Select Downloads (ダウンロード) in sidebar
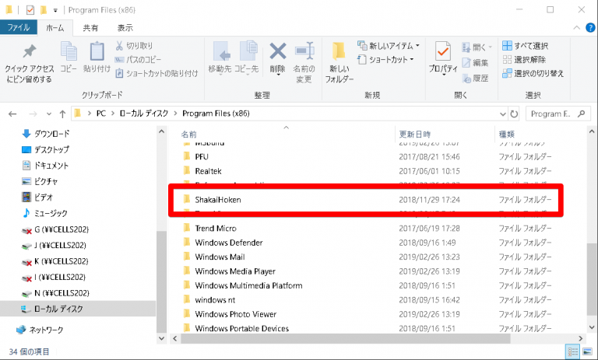The height and width of the screenshot is (360, 598). click(46, 134)
